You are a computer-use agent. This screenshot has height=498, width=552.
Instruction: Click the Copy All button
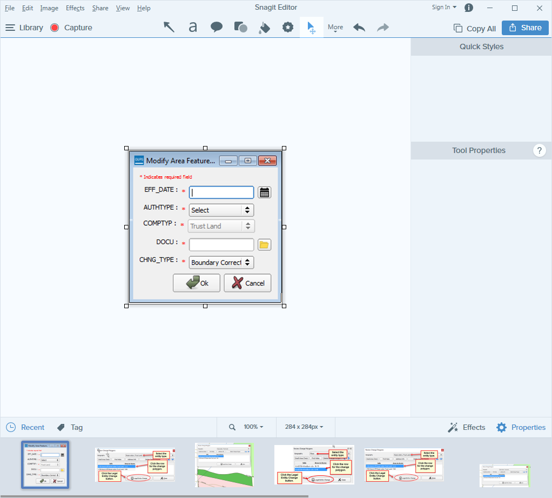coord(475,28)
